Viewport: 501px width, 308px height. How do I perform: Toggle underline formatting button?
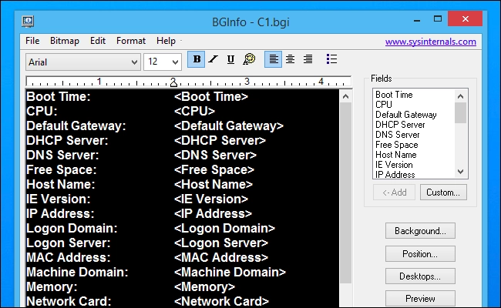[230, 59]
